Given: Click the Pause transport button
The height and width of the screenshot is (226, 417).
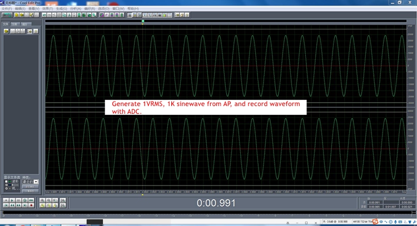Looking at the screenshot, I should (18, 200).
